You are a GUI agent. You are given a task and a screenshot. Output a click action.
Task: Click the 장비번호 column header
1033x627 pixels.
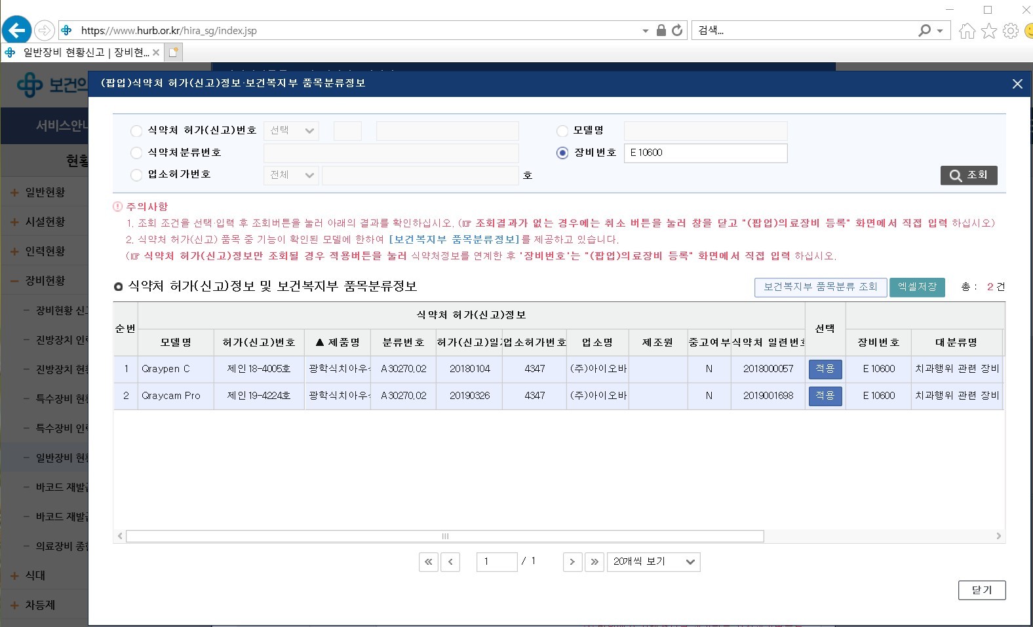(x=878, y=342)
